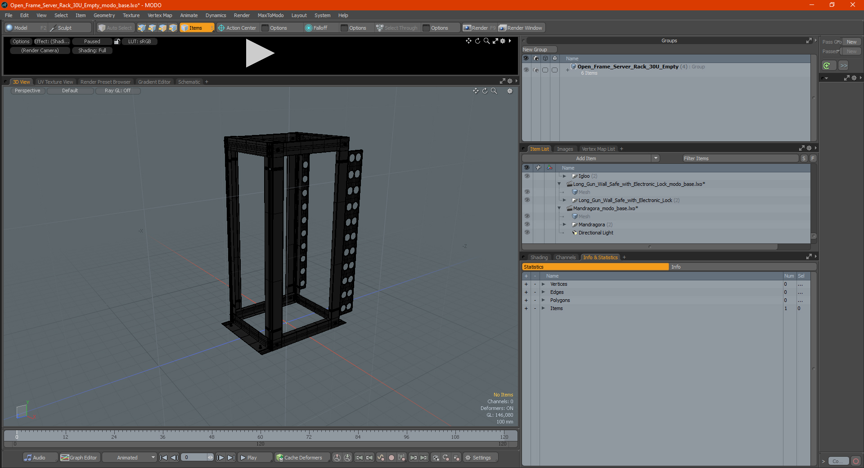Open render preview settings gear
This screenshot has width=864, height=468.
tap(503, 41)
